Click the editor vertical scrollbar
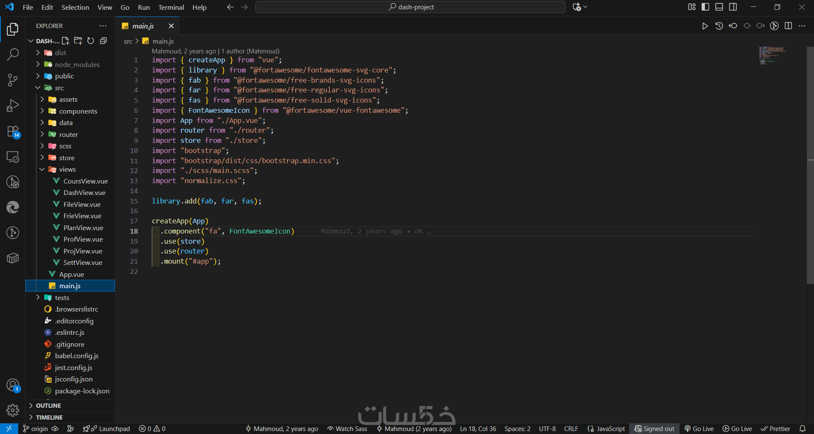The image size is (814, 434). pos(810,165)
